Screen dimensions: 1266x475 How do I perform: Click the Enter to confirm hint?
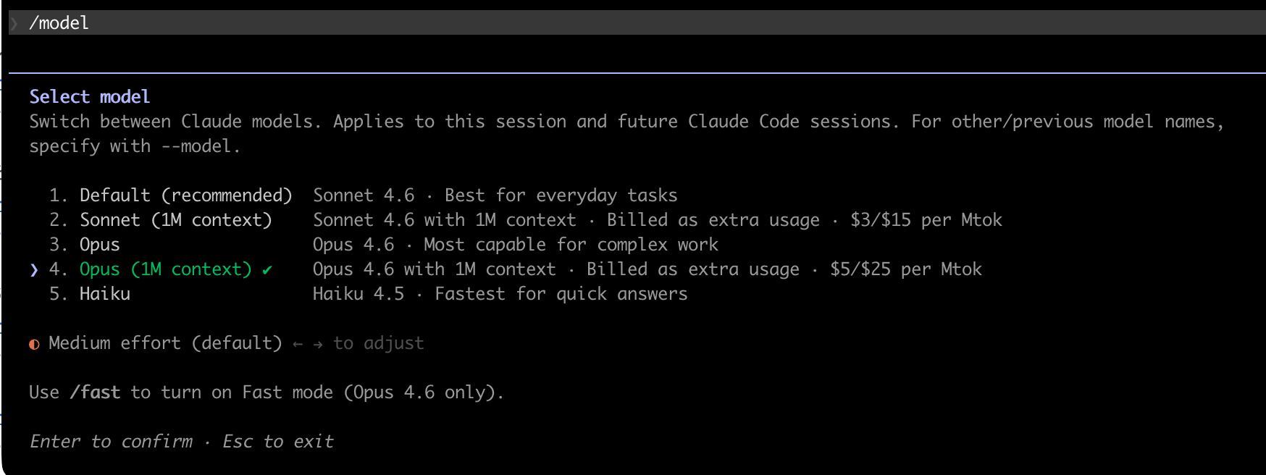pyautogui.click(x=112, y=442)
